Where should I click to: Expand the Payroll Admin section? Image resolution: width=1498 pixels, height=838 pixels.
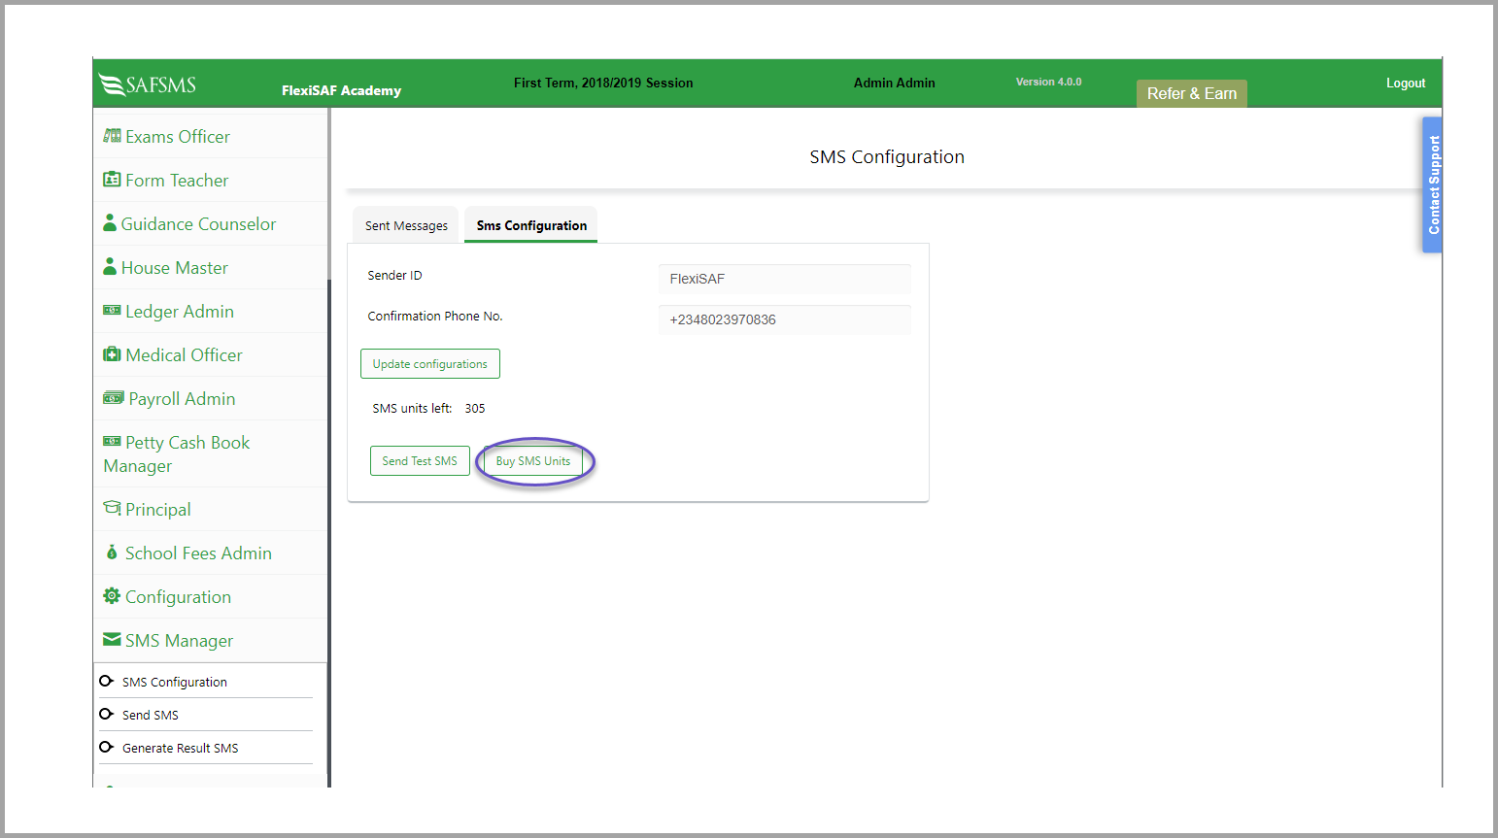tap(211, 399)
